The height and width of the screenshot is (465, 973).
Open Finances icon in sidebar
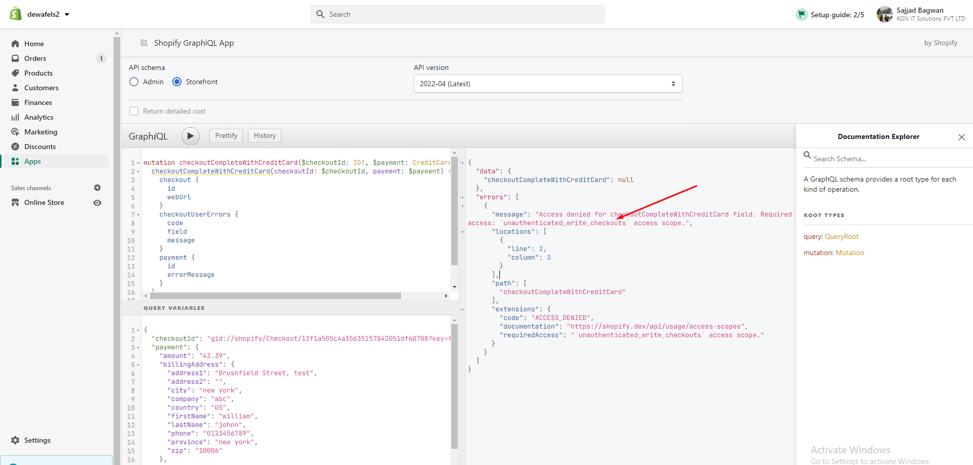tap(15, 102)
